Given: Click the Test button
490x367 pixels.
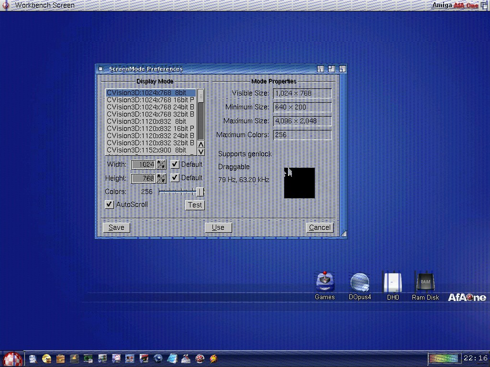Looking at the screenshot, I should point(195,205).
